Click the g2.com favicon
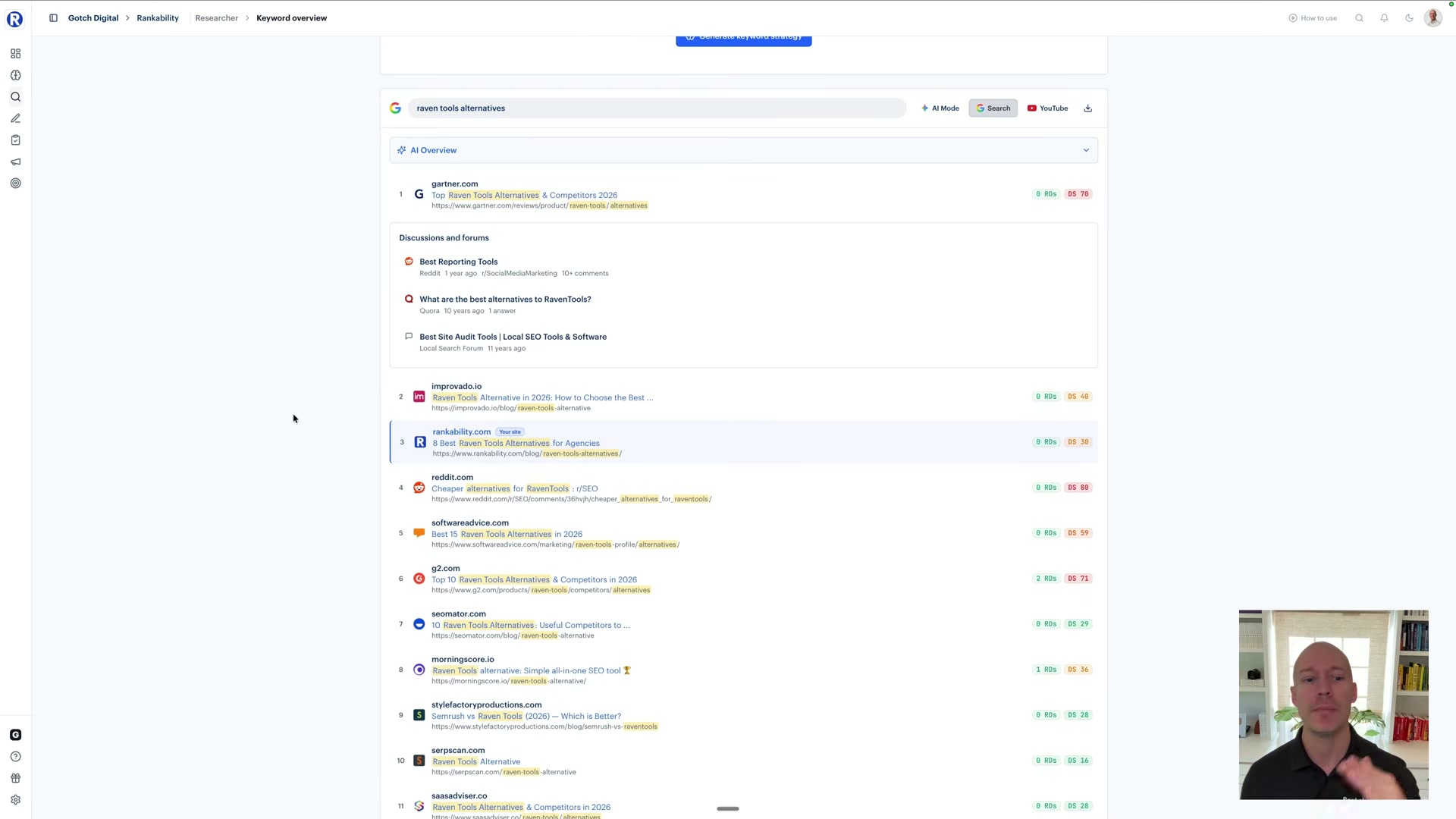 pos(419,579)
